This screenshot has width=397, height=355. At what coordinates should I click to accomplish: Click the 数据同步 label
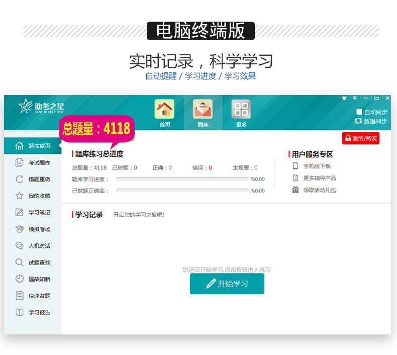coord(375,121)
